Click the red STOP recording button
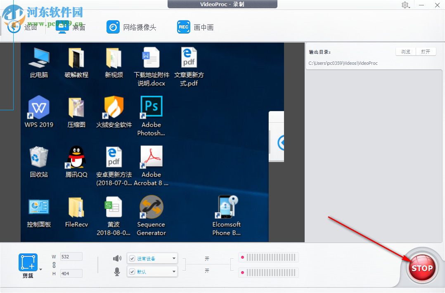This screenshot has width=445, height=293. tap(422, 268)
